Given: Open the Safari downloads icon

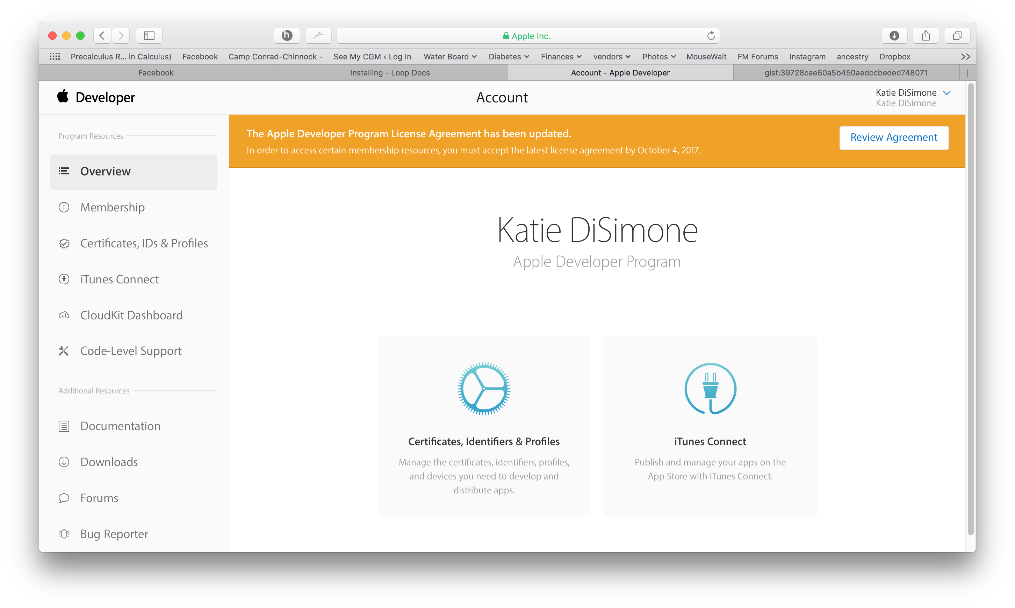Looking at the screenshot, I should click(894, 36).
